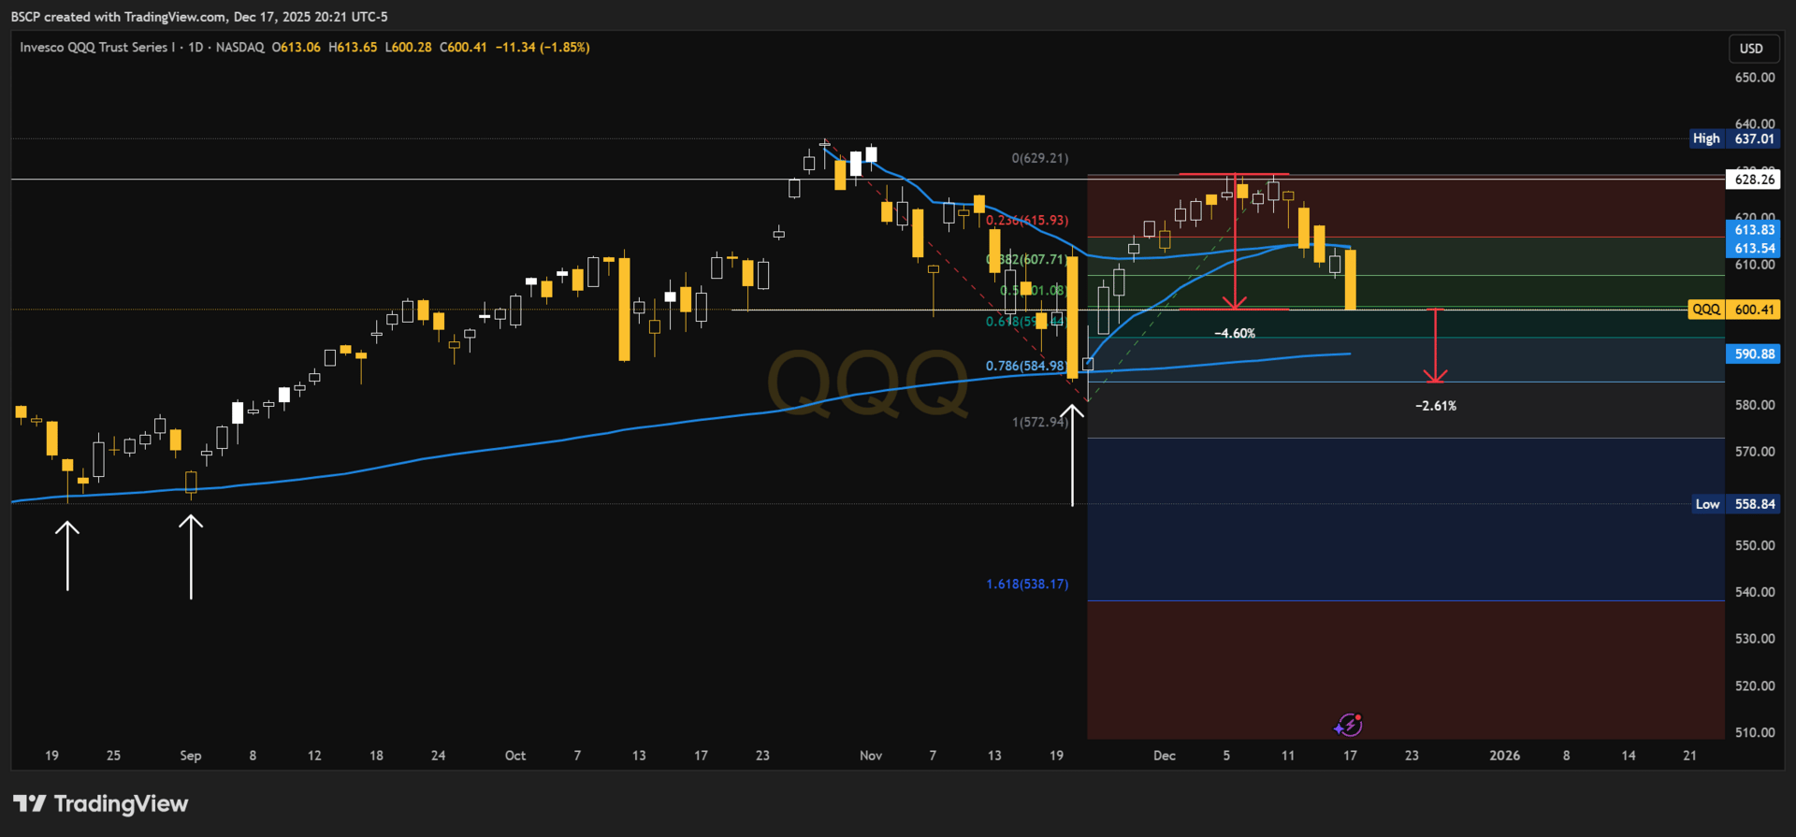Click the BSCP created with TradingView.com caption
1796x837 pixels.
(x=199, y=17)
